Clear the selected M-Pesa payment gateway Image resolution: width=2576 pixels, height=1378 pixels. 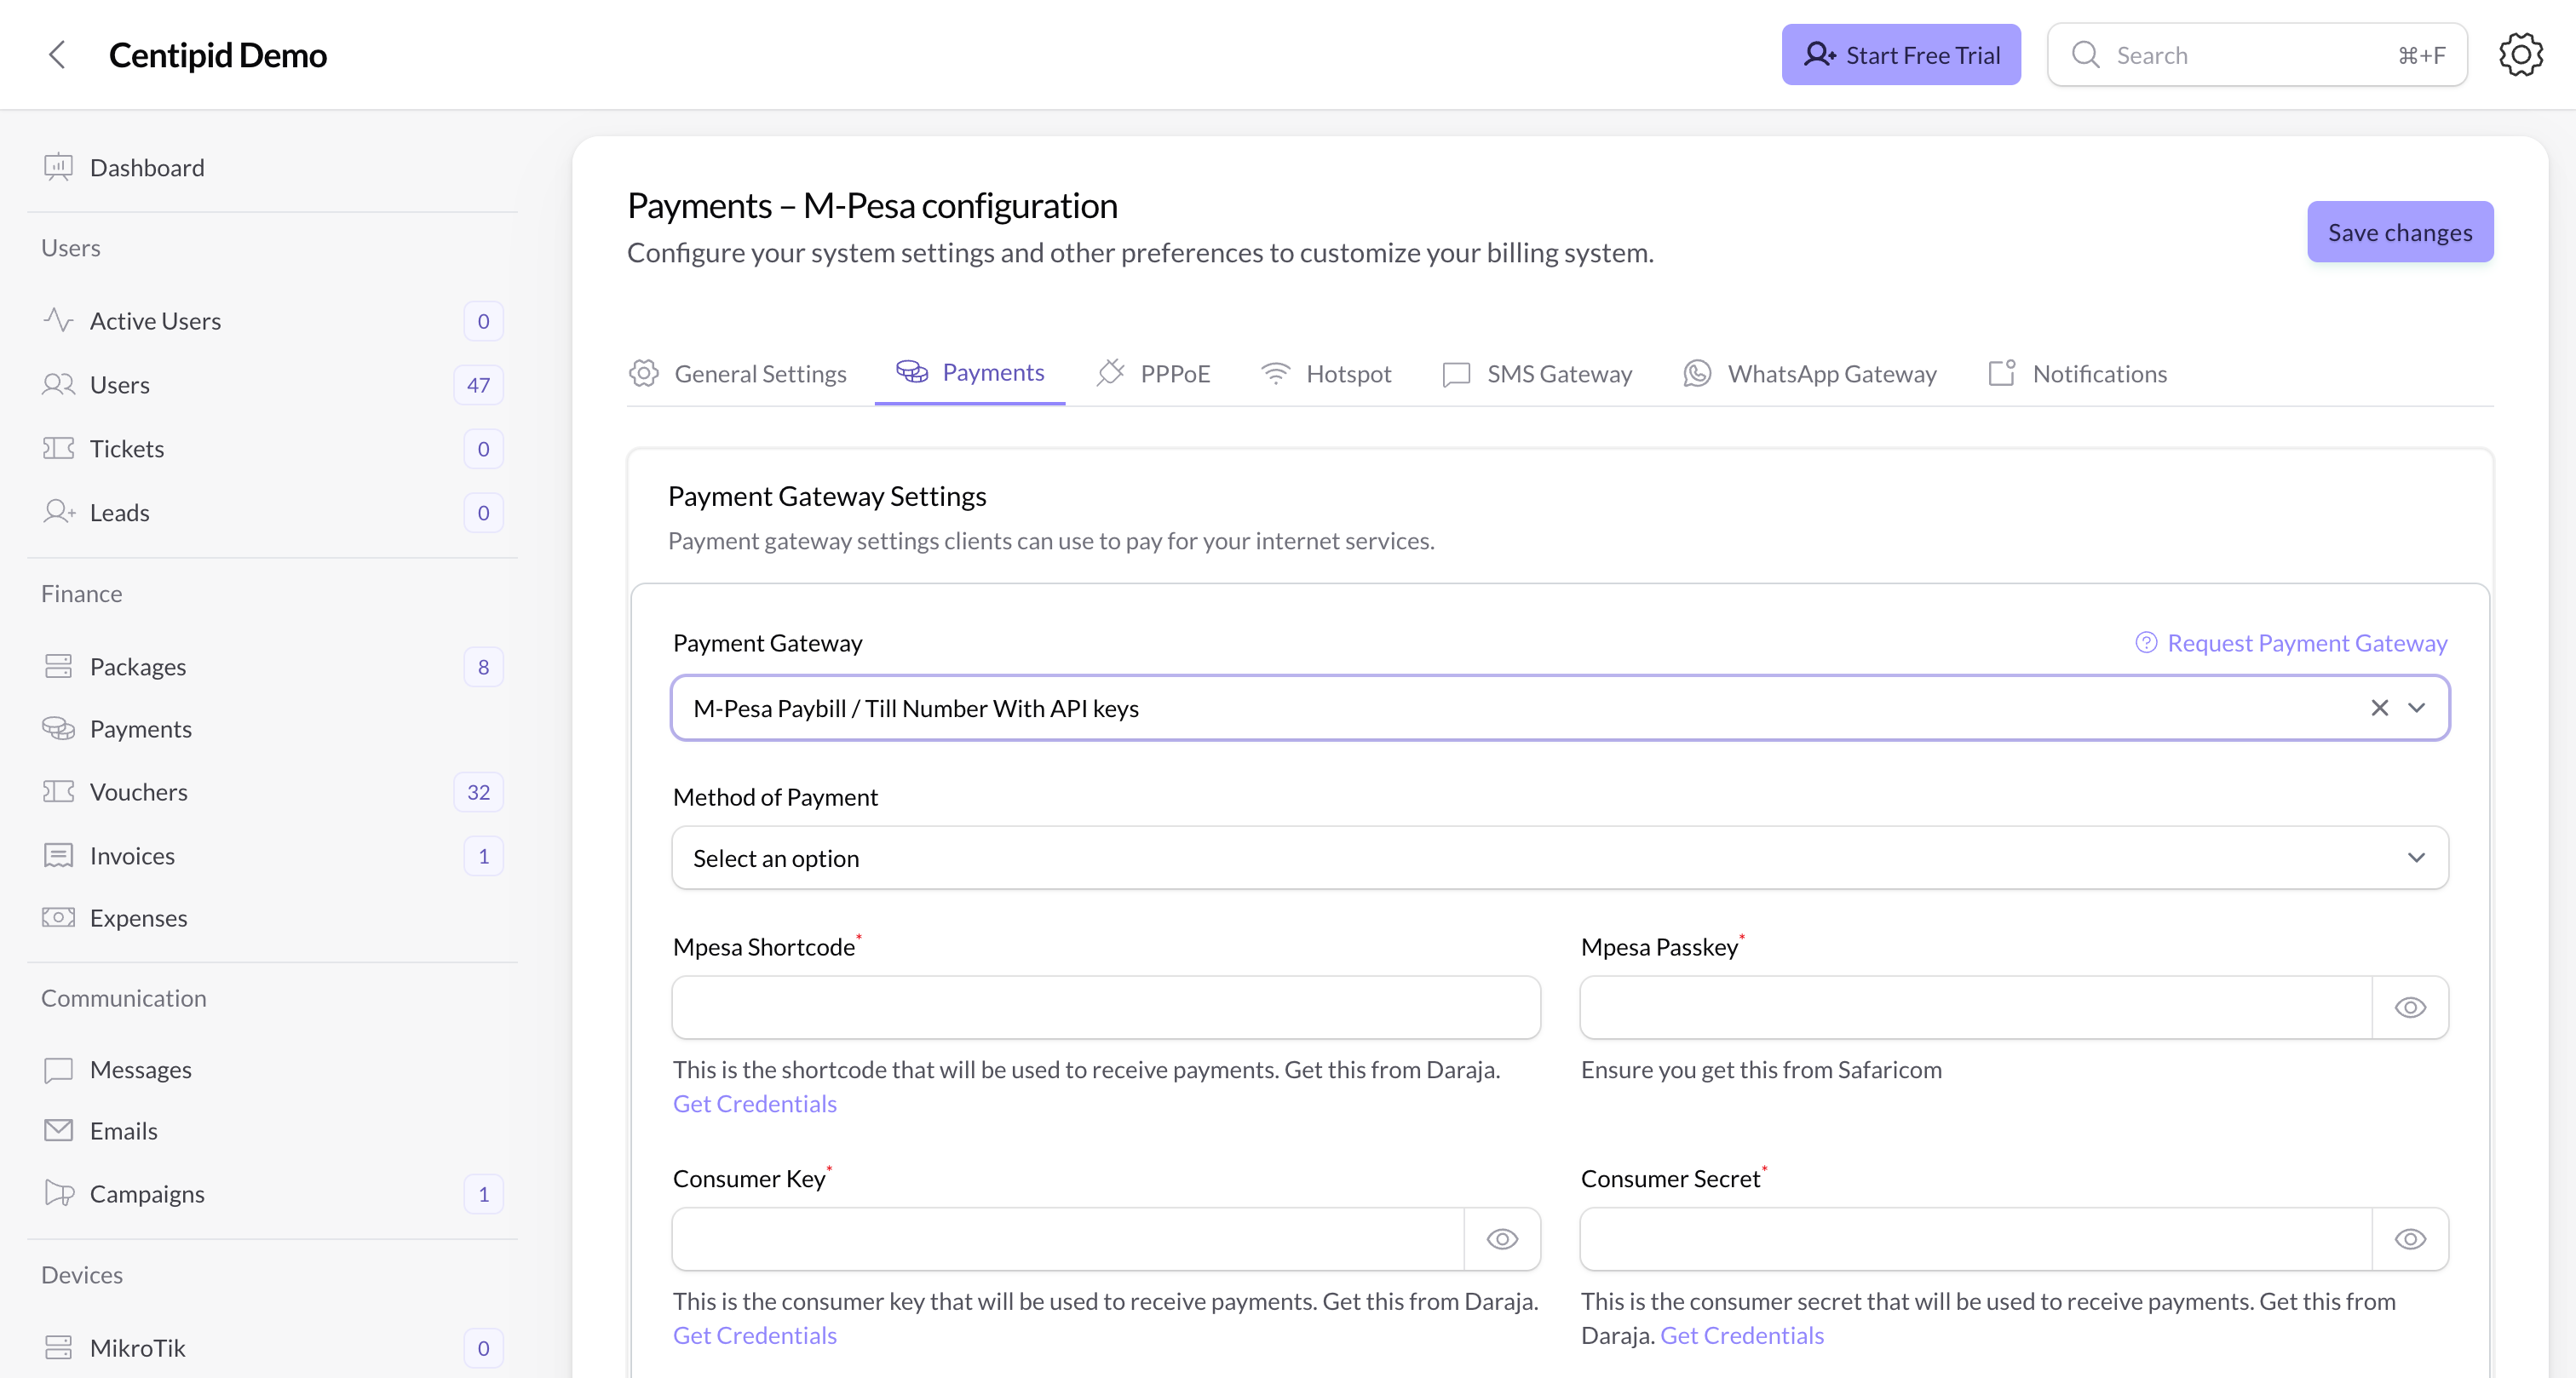click(2378, 707)
